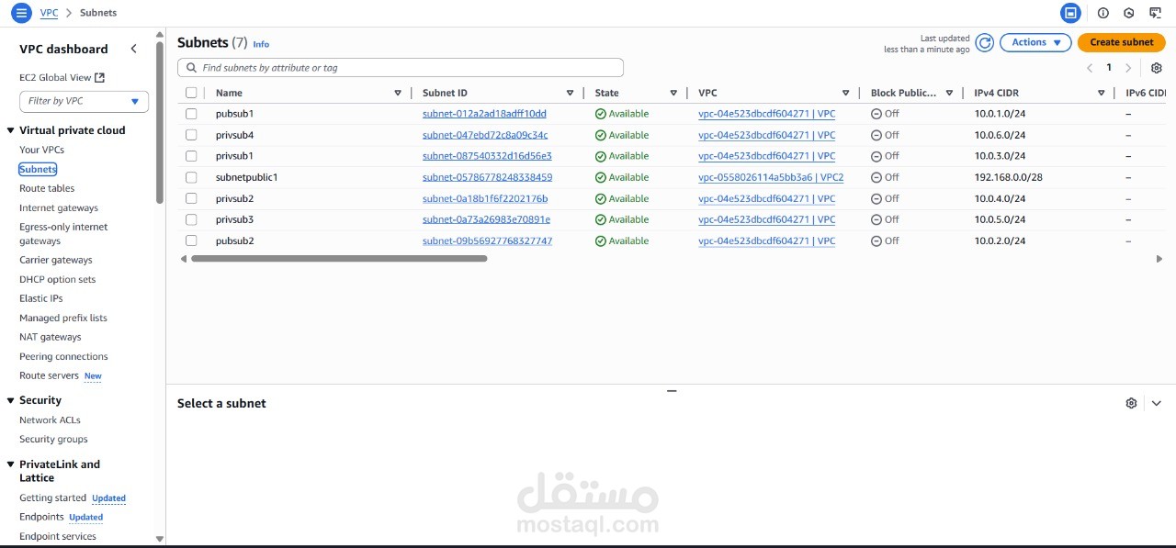
Task: Open the hamburger navigation menu icon
Action: tap(21, 13)
